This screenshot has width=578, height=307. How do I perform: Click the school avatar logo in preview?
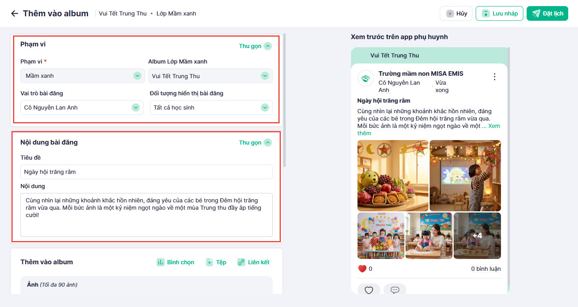point(366,78)
